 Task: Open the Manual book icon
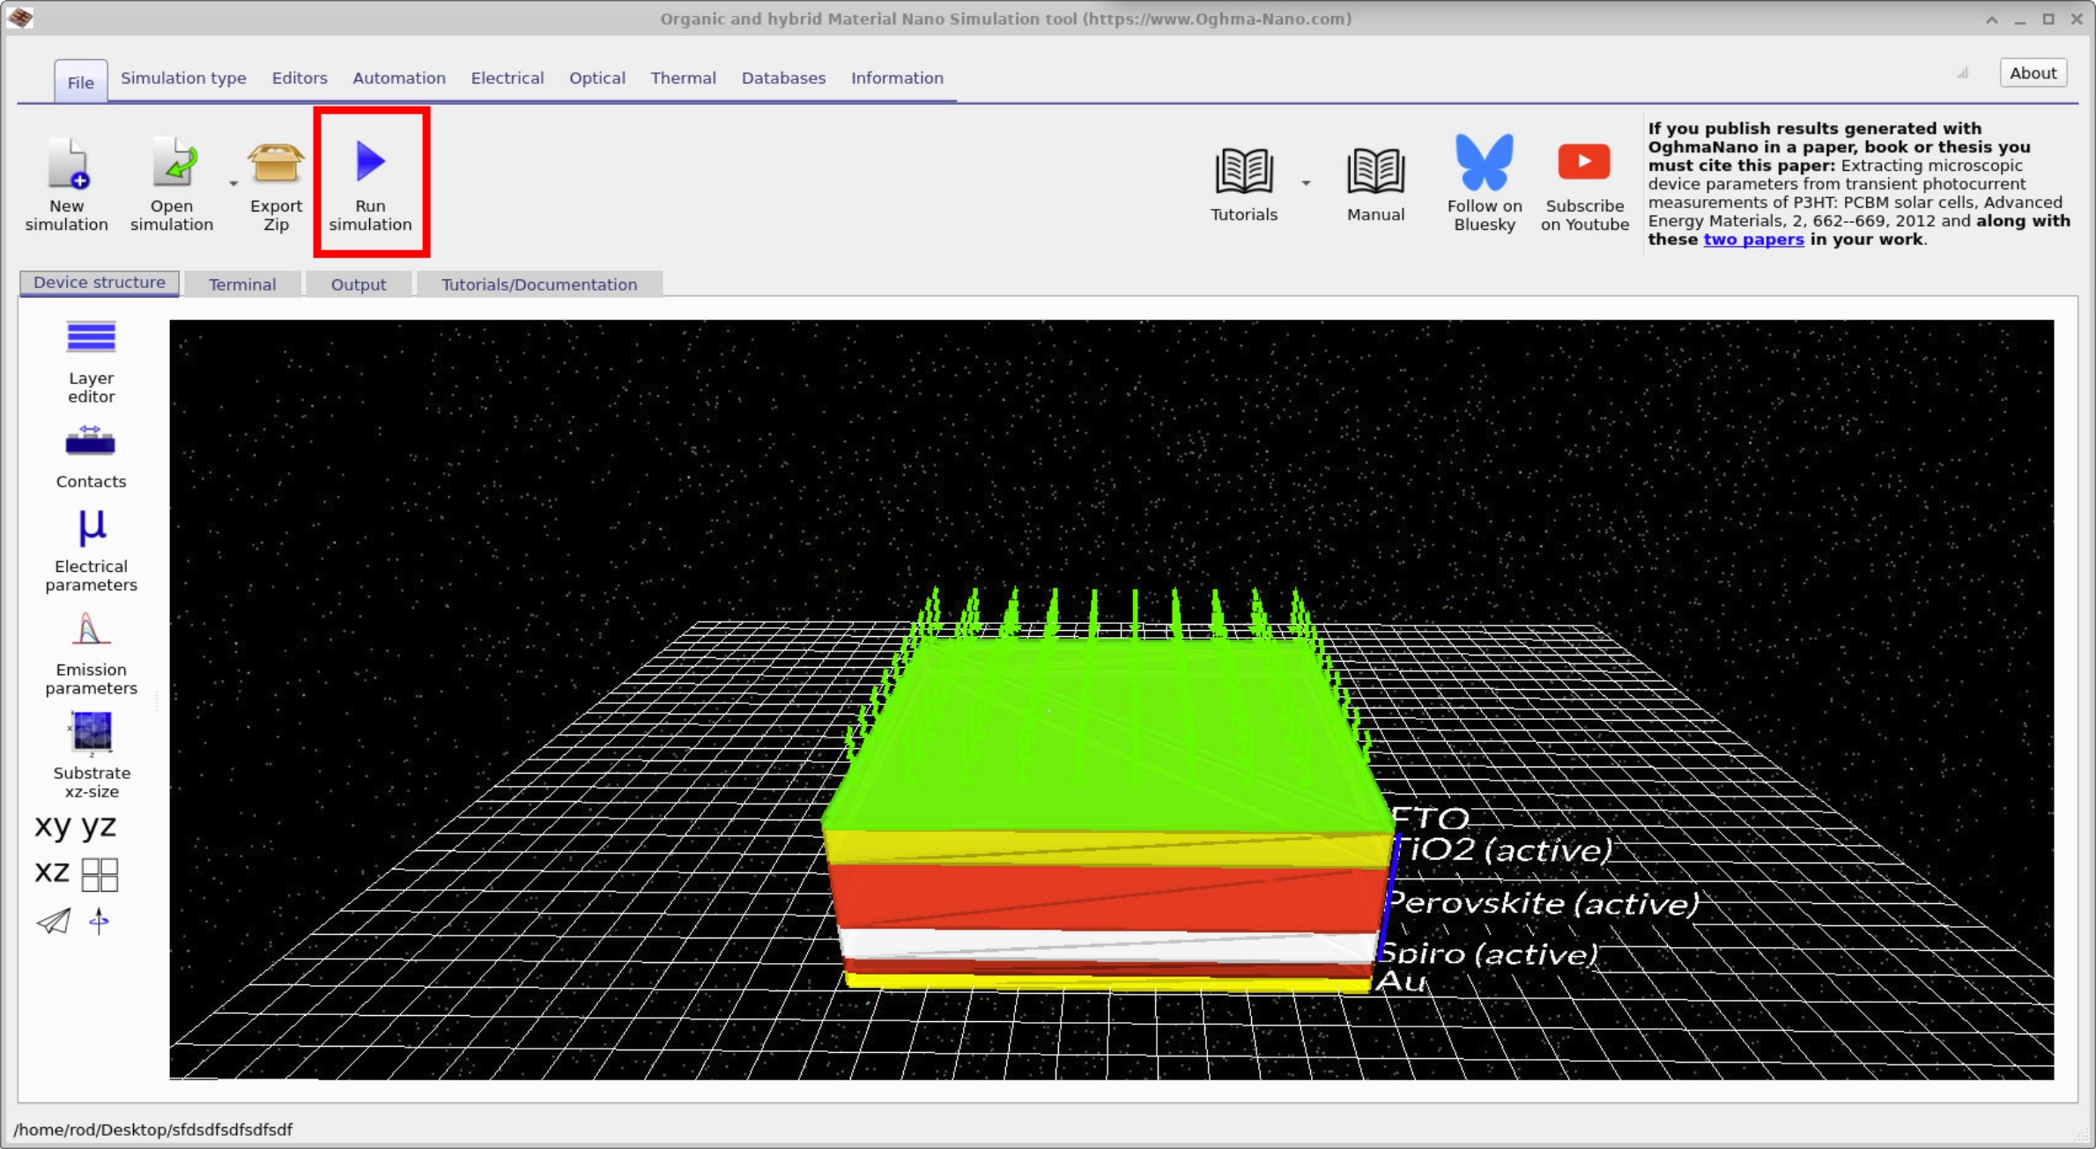(1374, 171)
